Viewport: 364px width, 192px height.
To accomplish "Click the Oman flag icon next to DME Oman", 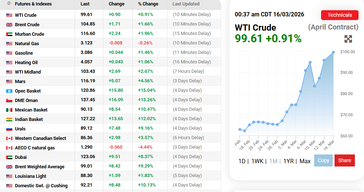I will click(x=9, y=101).
